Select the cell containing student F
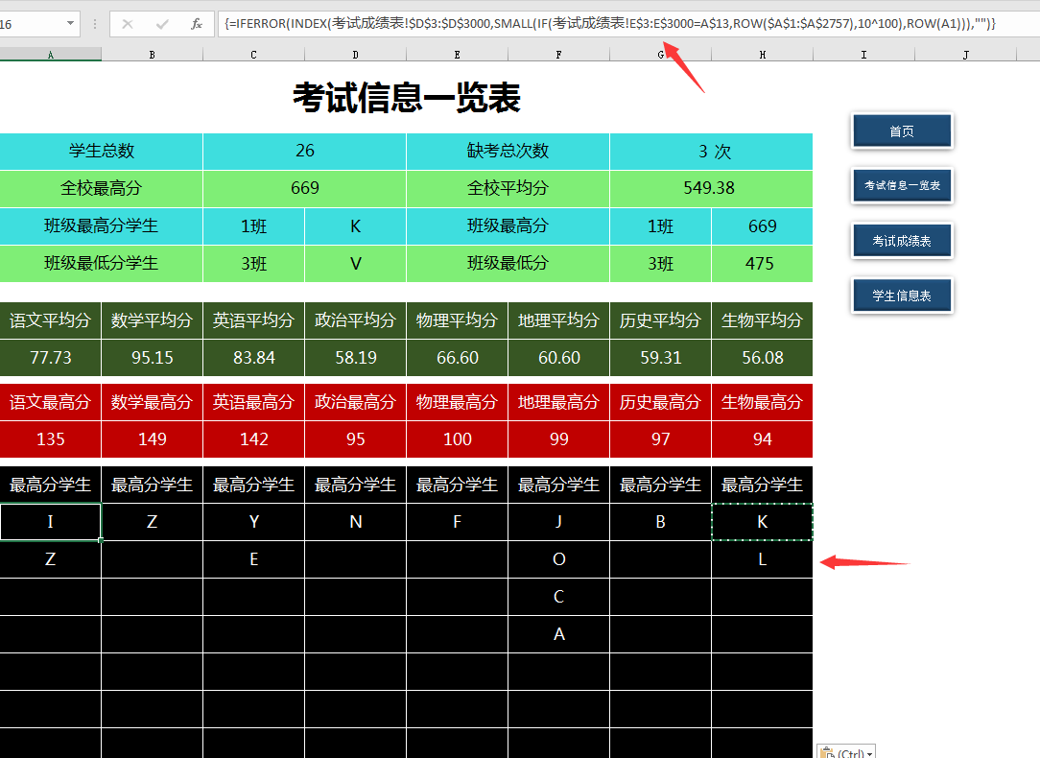Screen dimensions: 1040x758 coord(457,522)
